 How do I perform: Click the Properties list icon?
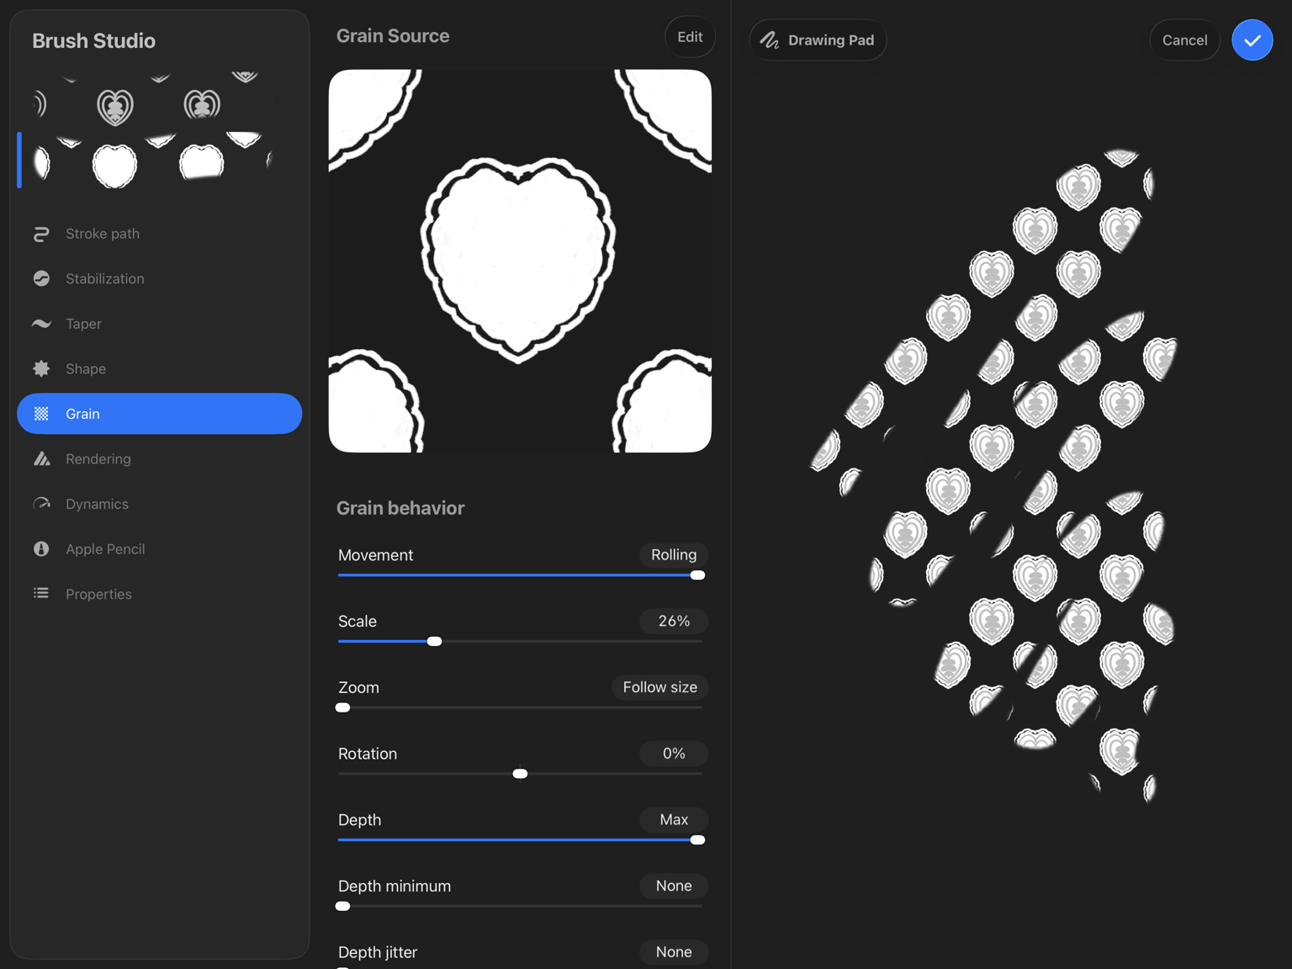[41, 594]
